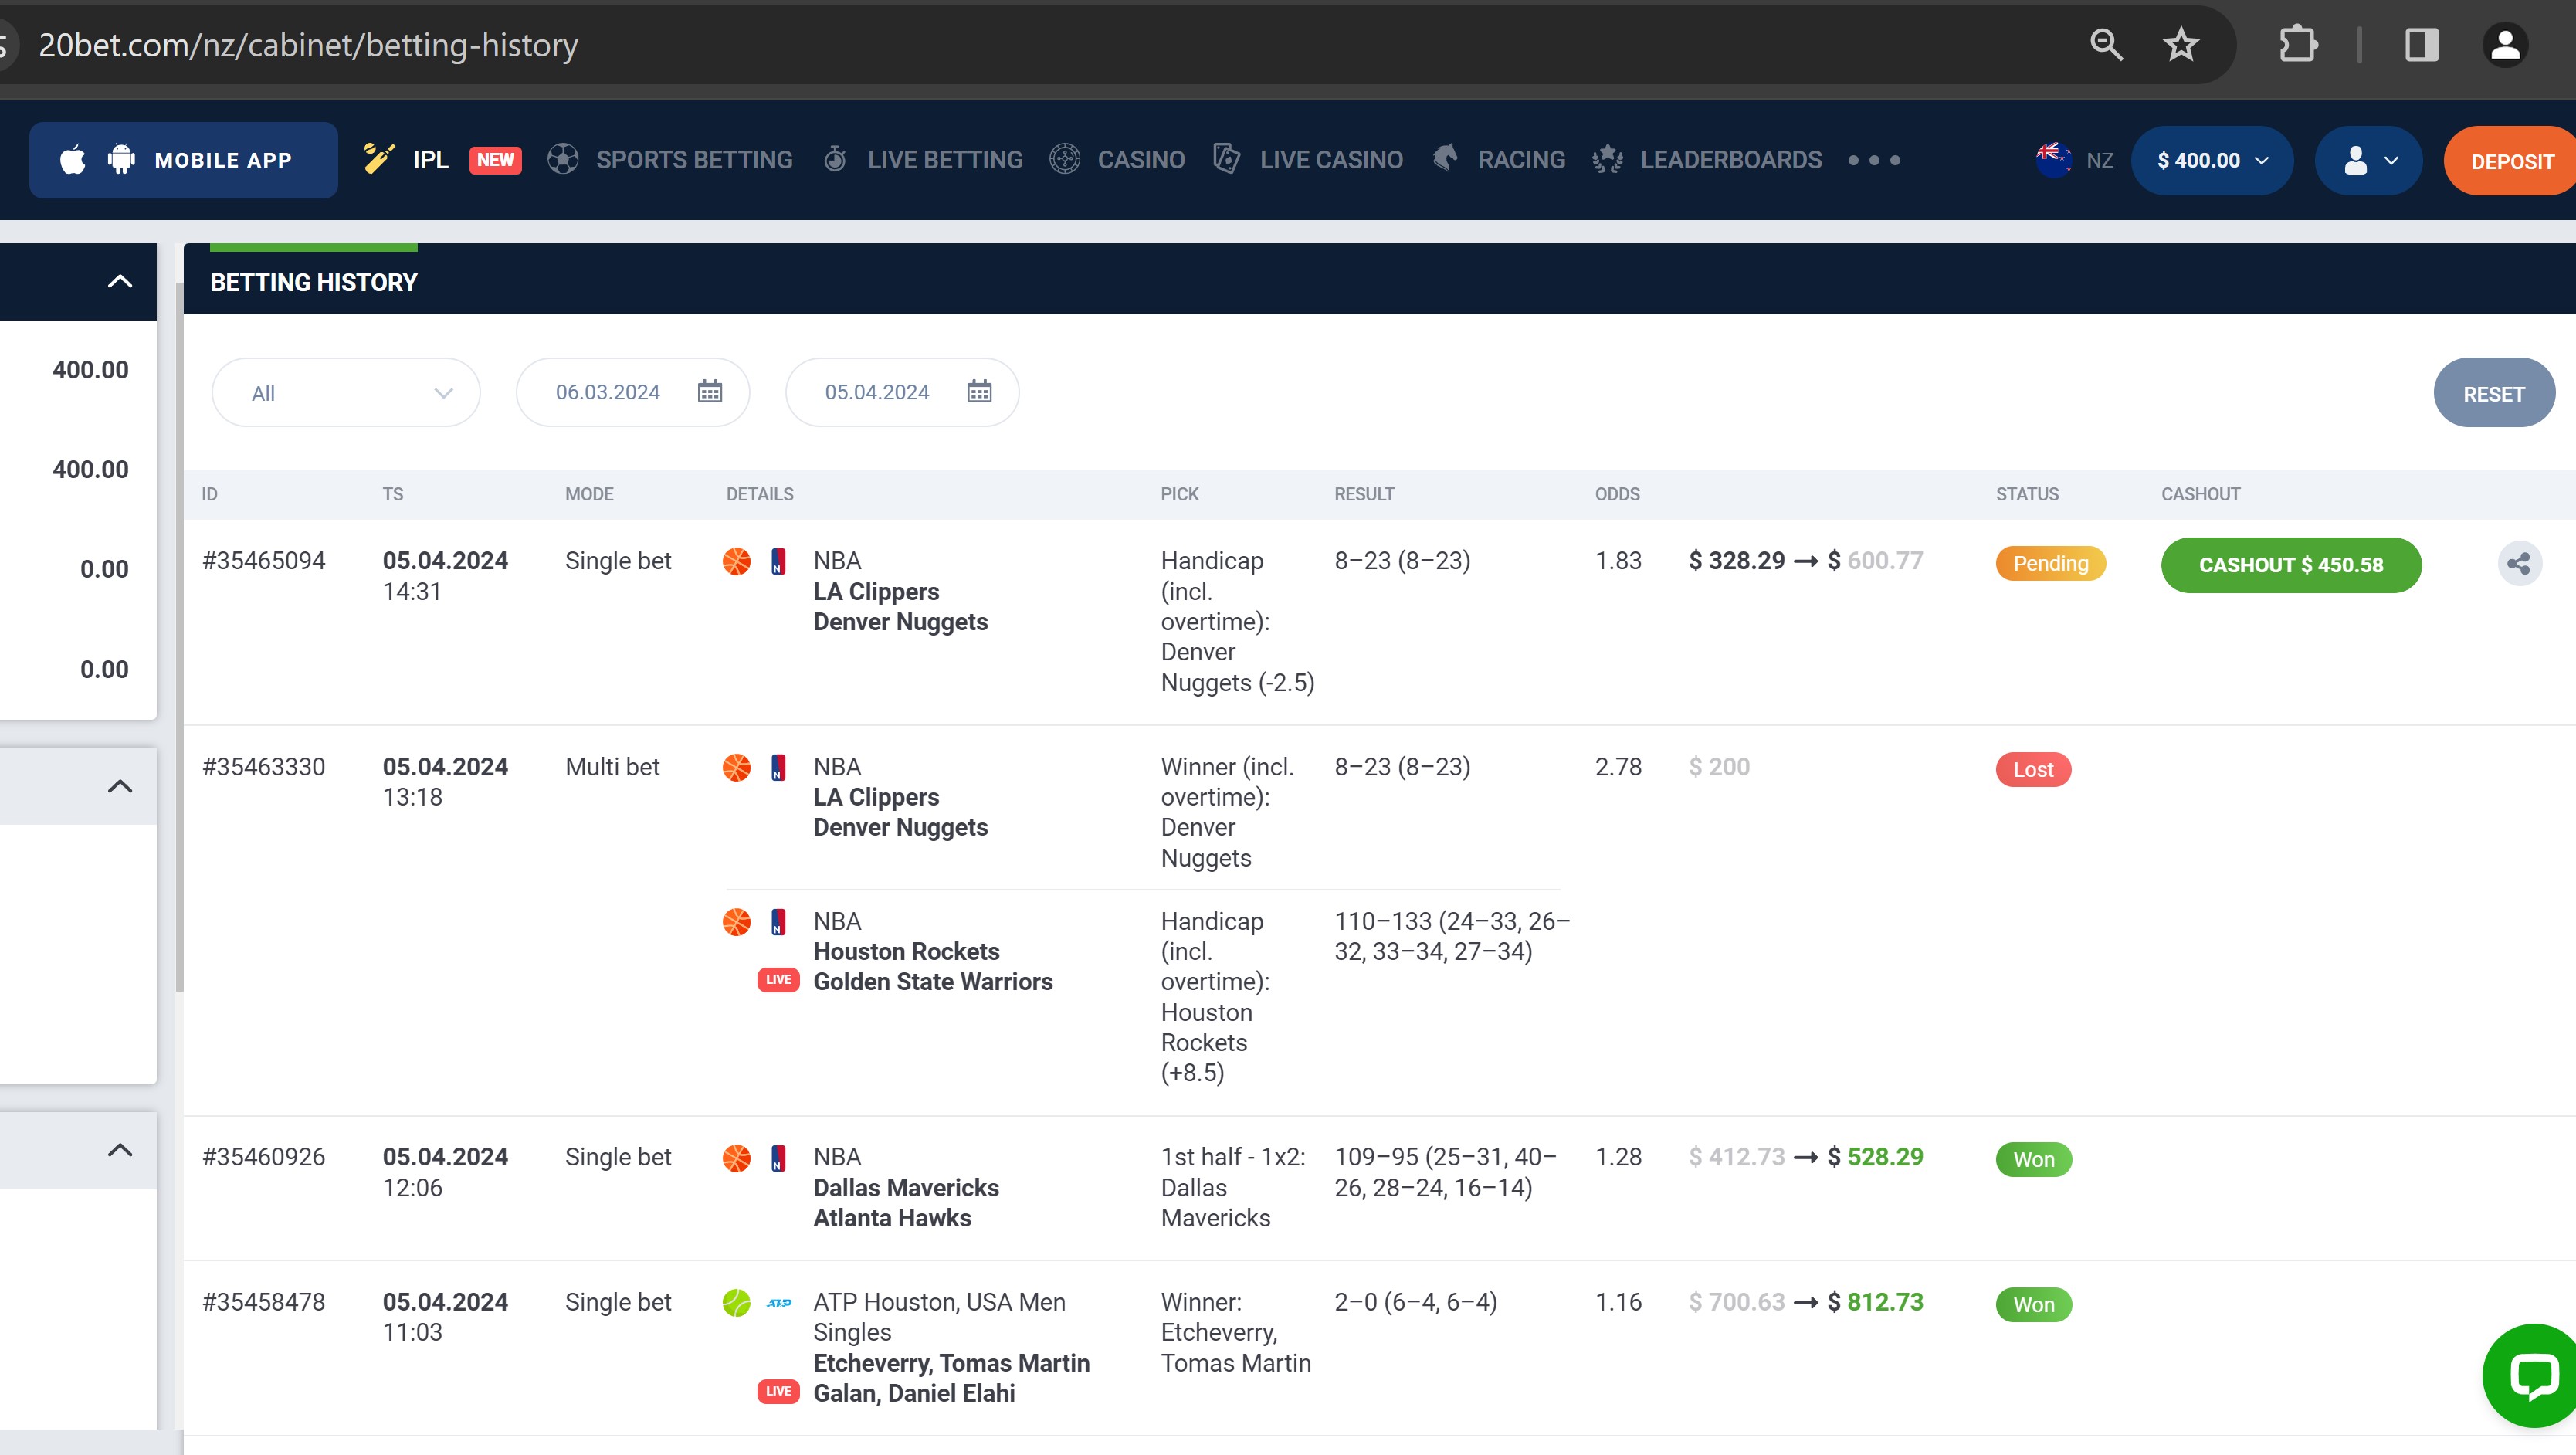Screen dimensions: 2576x1455
Task: Click the horse Racing icon
Action: (1445, 158)
